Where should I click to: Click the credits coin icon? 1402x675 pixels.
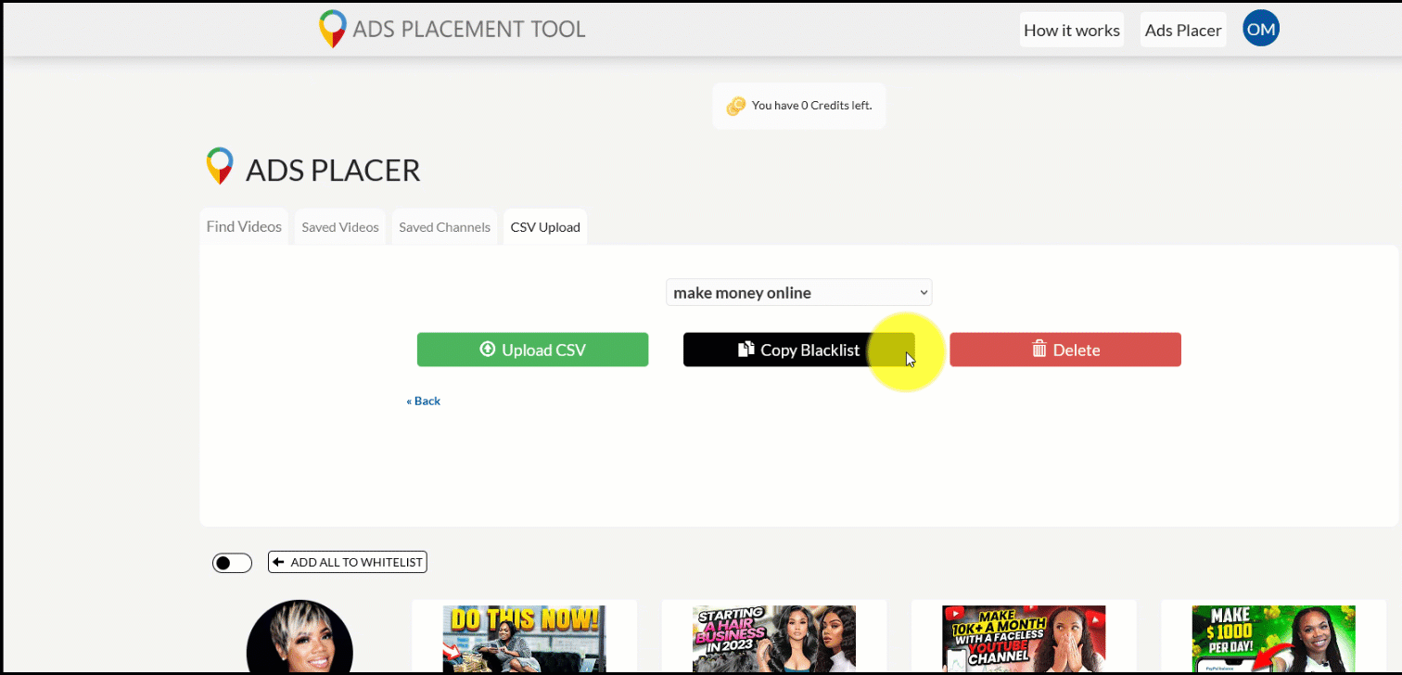click(735, 106)
